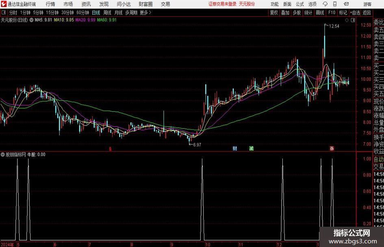
Task: Click the 画线 drawing tool button
Action: [320, 13]
